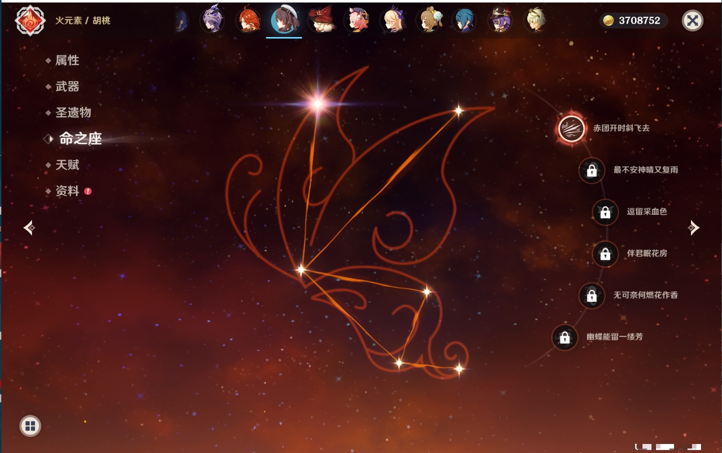Viewport: 722px width, 453px height.
Task: Click the gold Mora coin icon
Action: (x=608, y=21)
